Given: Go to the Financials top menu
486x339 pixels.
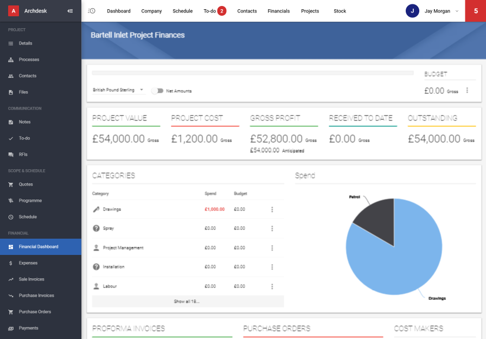Looking at the screenshot, I should [x=278, y=11].
